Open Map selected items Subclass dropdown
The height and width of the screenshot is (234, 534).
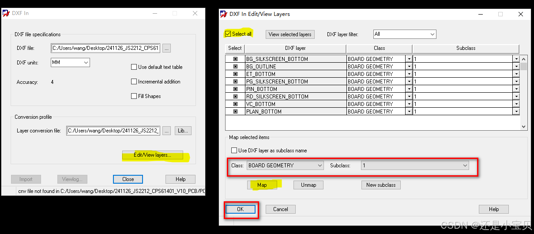tap(415, 166)
